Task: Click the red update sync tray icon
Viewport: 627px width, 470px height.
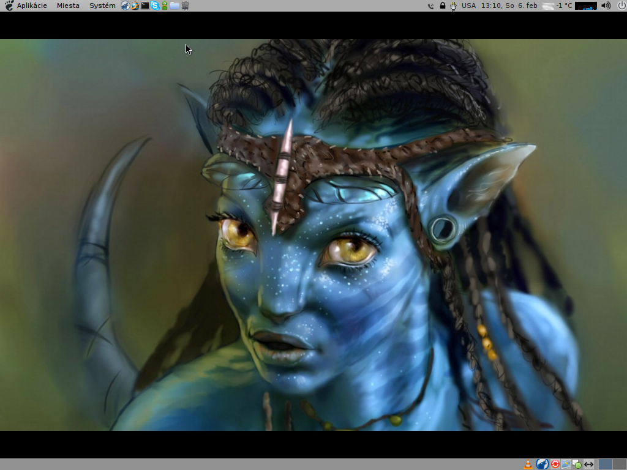Action: point(555,464)
